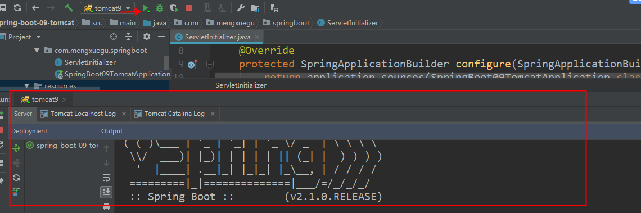The image size is (641, 213).
Task: Toggle soft-wrap in the output console
Action: [x=106, y=178]
